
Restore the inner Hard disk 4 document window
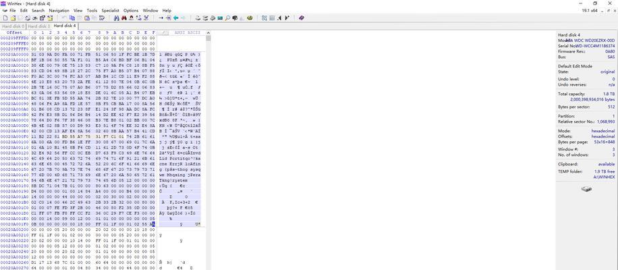click(x=608, y=10)
